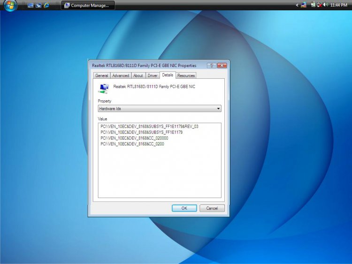Click Show Desktop quick launch icon

[x=31, y=5]
